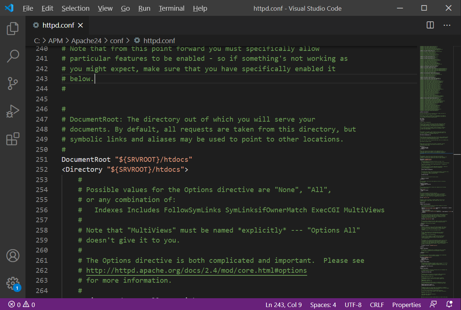The image size is (461, 310).
Task: Open the Run and Debug view
Action: 13,111
